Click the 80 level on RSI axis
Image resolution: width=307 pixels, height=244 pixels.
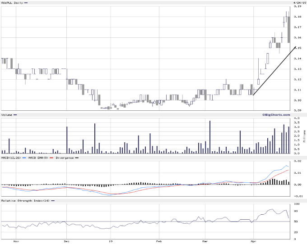[x=296, y=211]
